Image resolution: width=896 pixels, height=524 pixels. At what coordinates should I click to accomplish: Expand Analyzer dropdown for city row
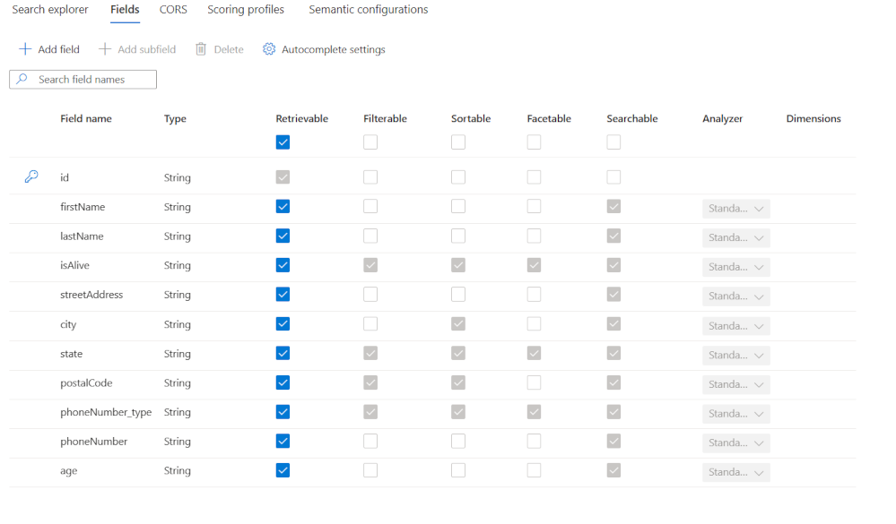(x=736, y=326)
